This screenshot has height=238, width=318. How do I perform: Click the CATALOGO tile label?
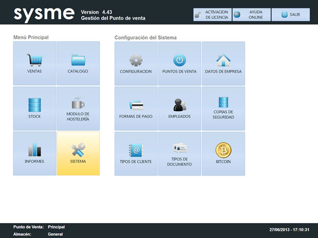(x=78, y=71)
